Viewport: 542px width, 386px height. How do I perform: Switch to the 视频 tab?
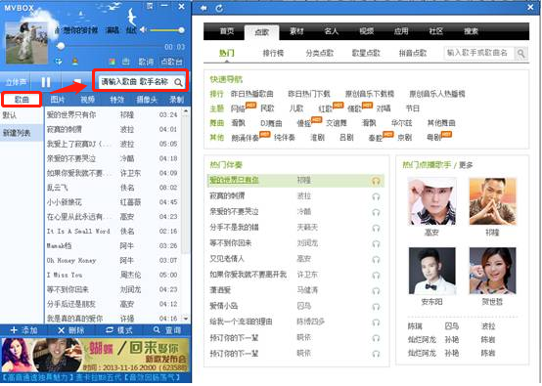click(x=87, y=100)
